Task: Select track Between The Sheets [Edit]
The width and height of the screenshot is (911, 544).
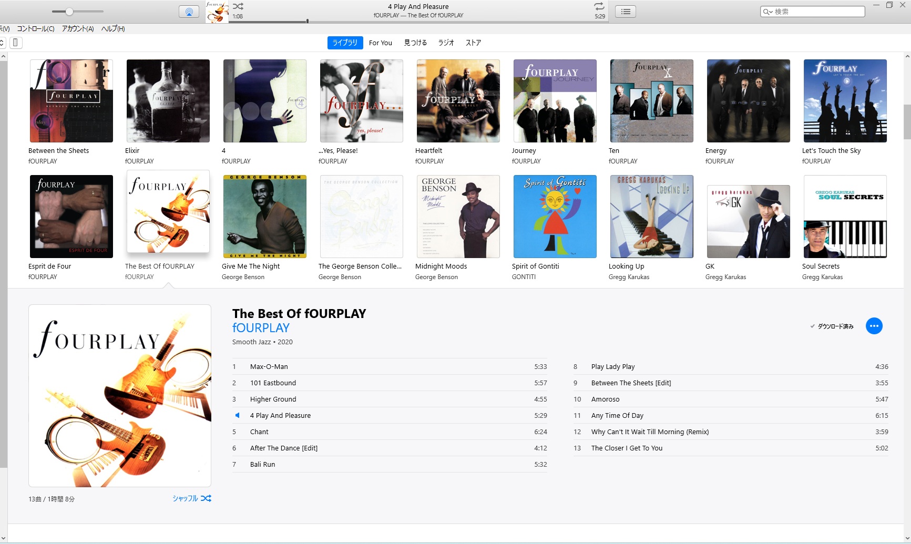Action: pos(731,383)
